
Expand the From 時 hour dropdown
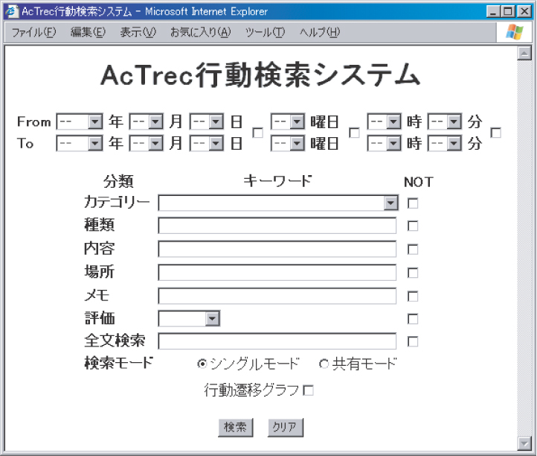[385, 121]
